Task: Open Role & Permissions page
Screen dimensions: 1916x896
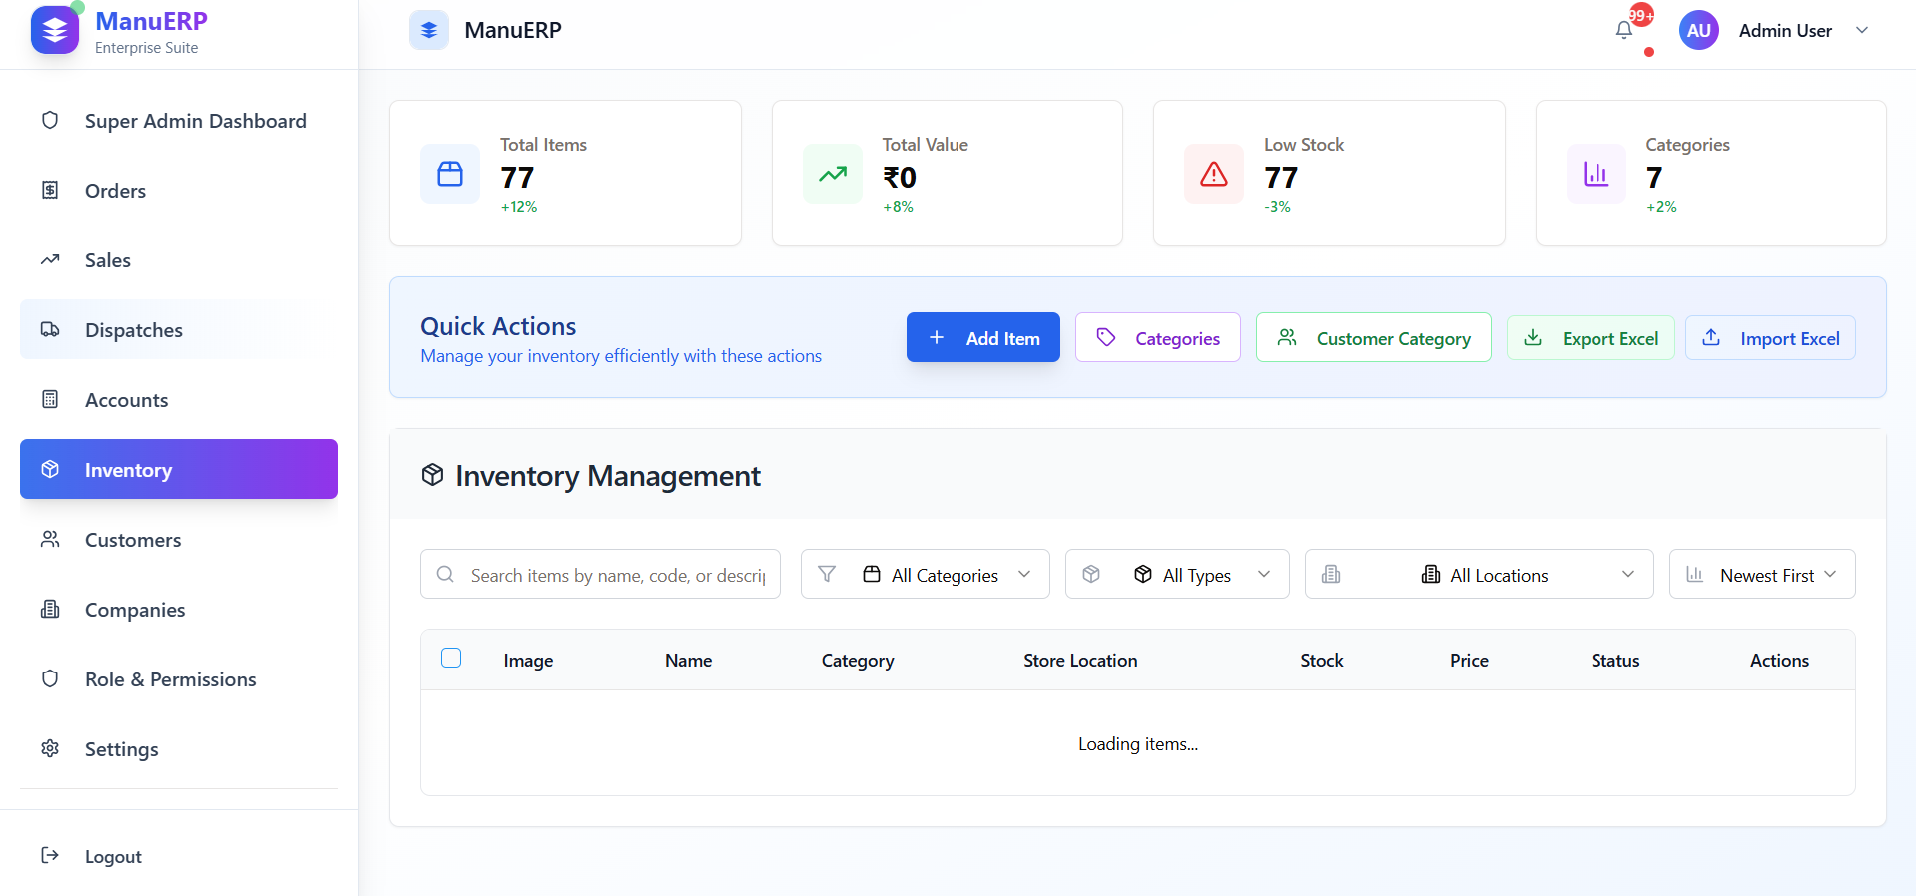Action: [x=179, y=678]
